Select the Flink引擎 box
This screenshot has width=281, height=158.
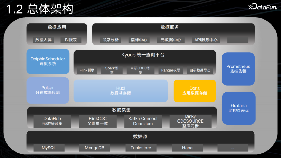[87, 70]
